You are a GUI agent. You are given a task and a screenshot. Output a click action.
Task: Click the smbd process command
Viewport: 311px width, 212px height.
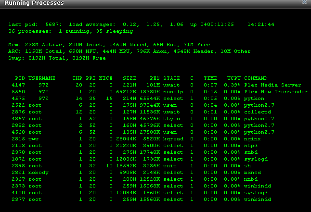[251, 152]
